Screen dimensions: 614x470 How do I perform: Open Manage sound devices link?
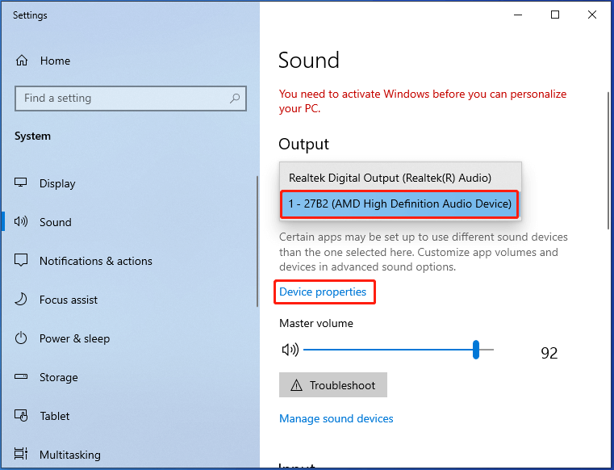pyautogui.click(x=336, y=418)
